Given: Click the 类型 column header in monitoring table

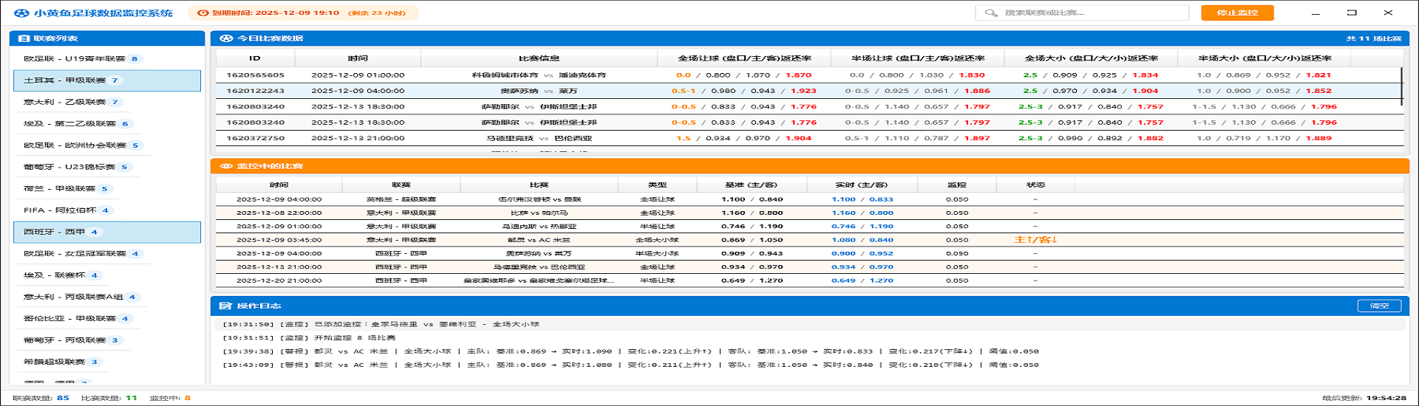Looking at the screenshot, I should point(657,185).
